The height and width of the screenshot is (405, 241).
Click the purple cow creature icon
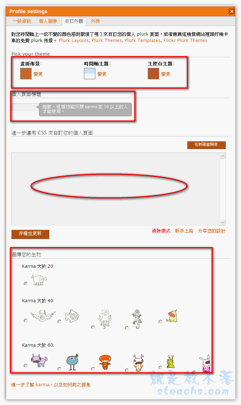[39, 361]
